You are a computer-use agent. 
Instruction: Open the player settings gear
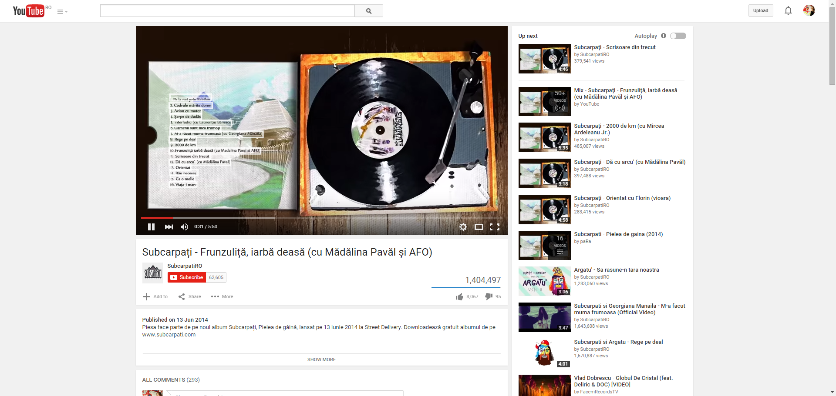[x=463, y=227]
